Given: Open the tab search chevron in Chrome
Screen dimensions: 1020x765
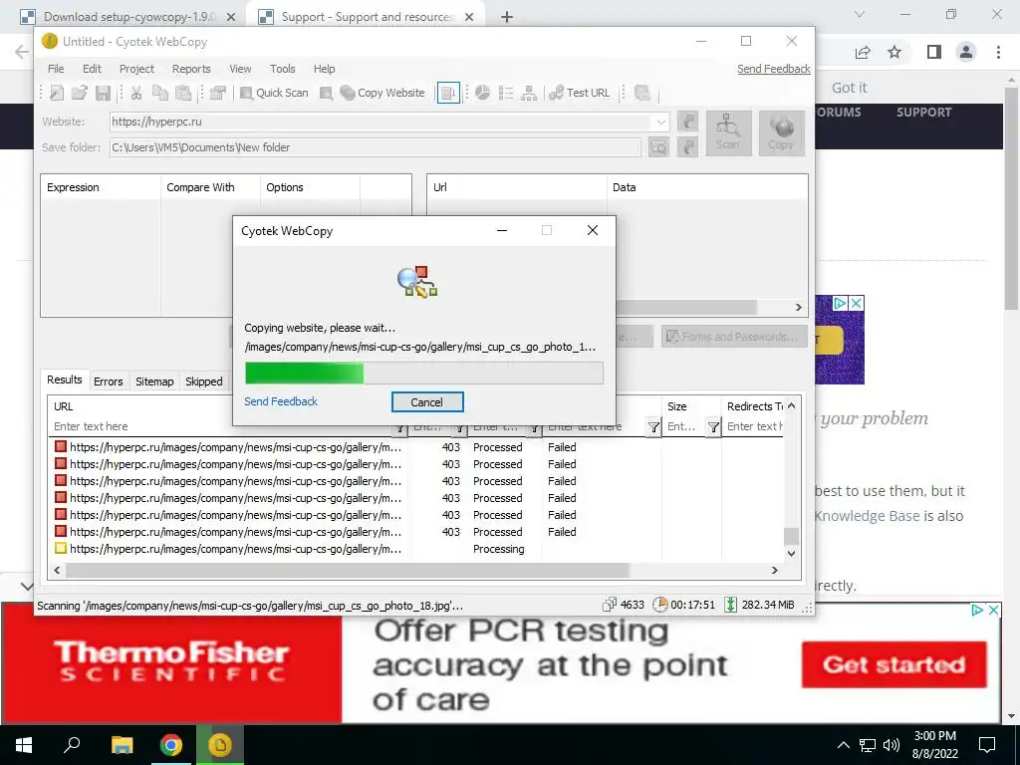Looking at the screenshot, I should pyautogui.click(x=860, y=14).
